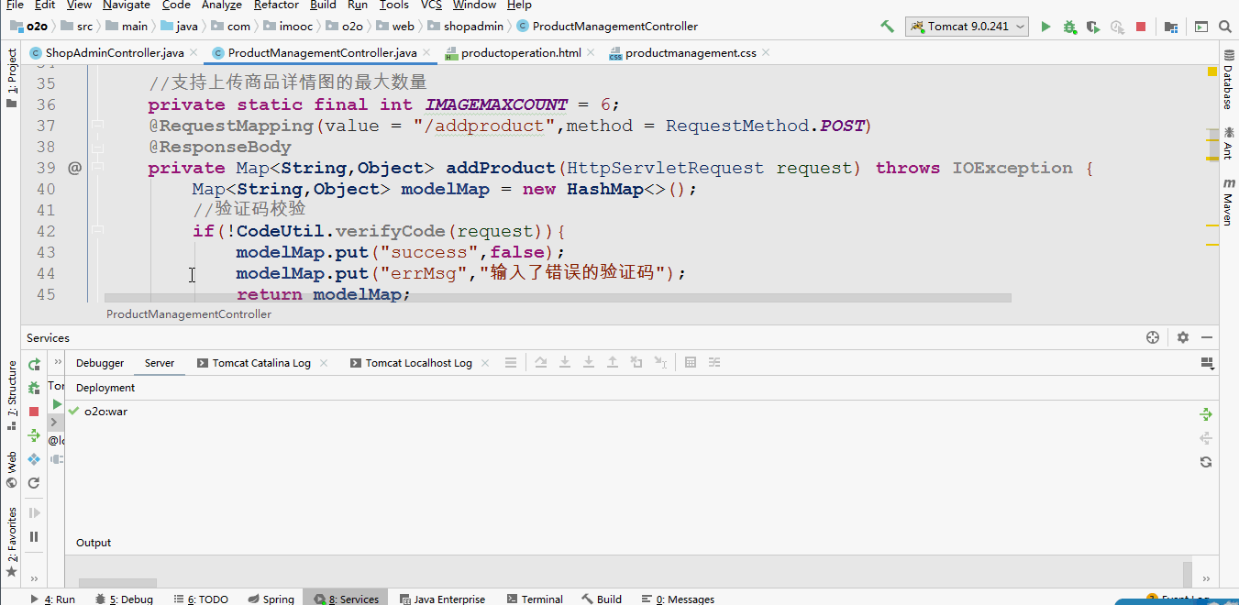Image resolution: width=1239 pixels, height=605 pixels.
Task: Click Services panel debug-rerun bug icon
Action: (x=34, y=388)
